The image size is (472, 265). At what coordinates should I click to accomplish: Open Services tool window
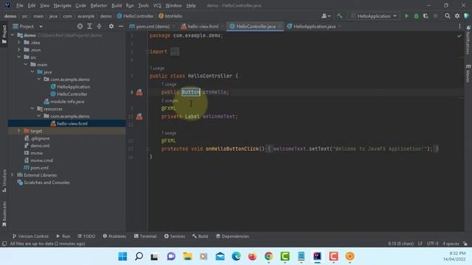[x=175, y=236]
